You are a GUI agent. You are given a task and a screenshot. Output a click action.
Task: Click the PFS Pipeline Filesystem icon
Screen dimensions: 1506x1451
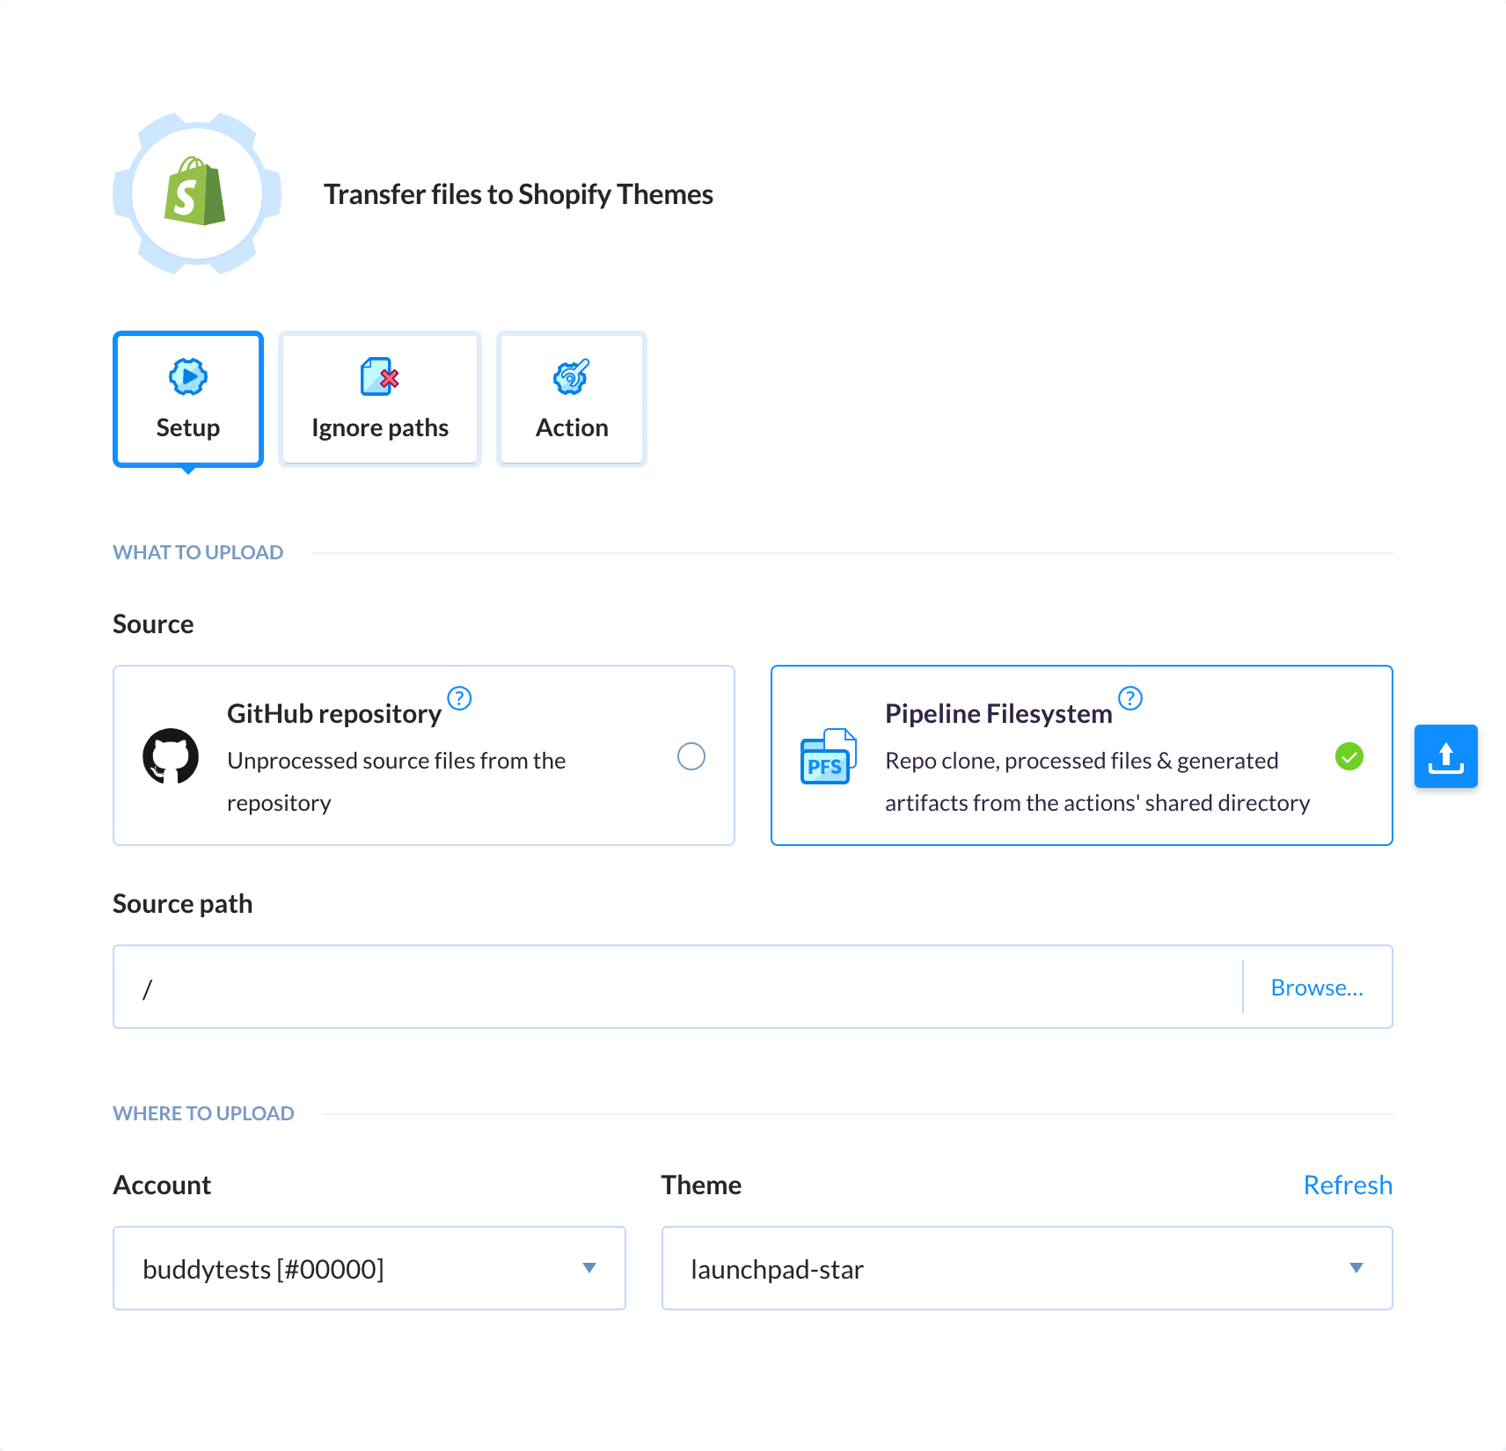[827, 755]
